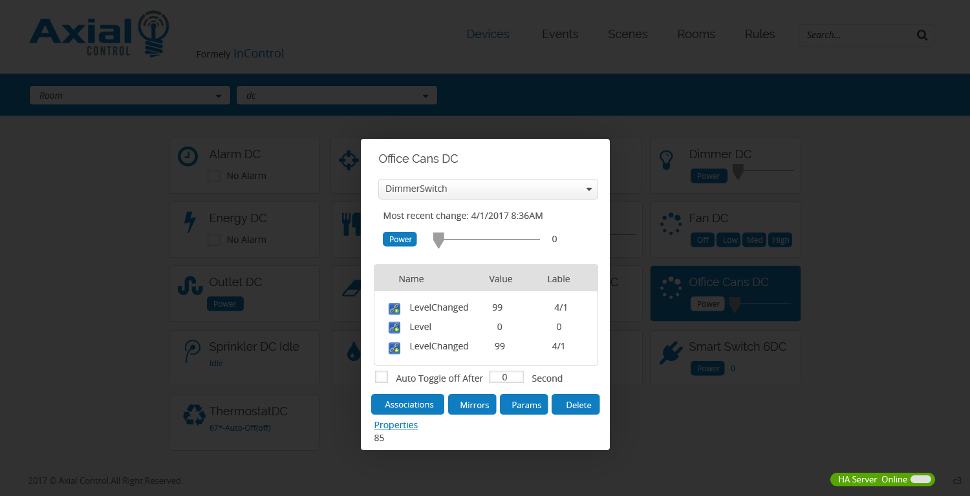
Task: Click the Energy DC lightning bolt icon
Action: point(189,222)
